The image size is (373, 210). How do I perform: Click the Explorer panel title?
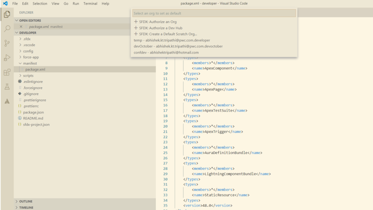coord(26,13)
